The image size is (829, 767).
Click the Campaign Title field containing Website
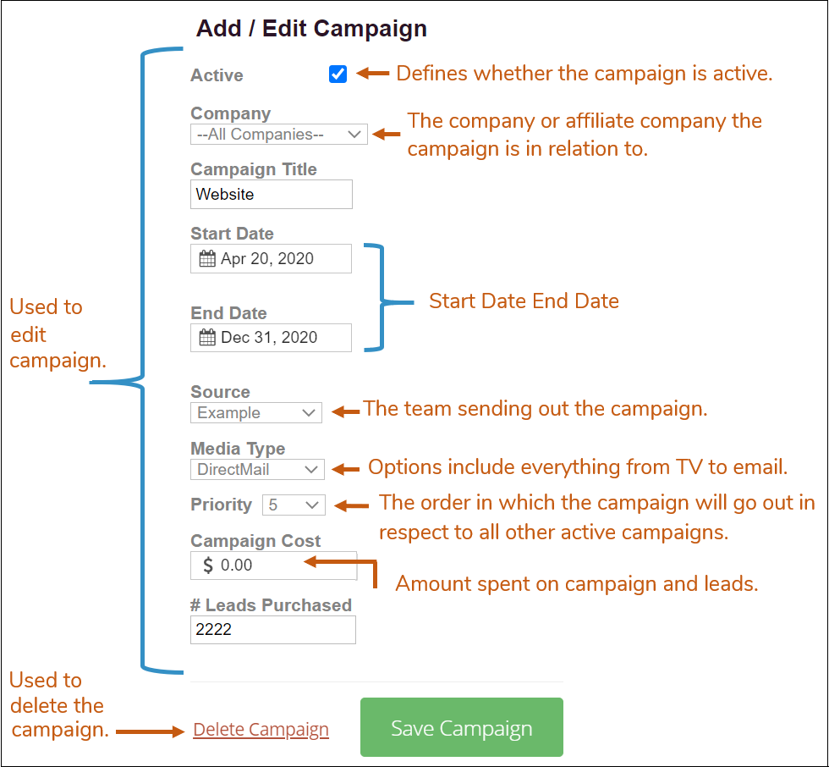click(271, 194)
